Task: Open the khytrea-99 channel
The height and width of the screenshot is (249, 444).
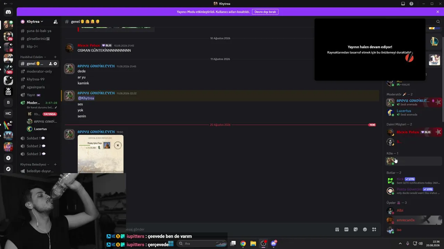Action: click(x=39, y=79)
